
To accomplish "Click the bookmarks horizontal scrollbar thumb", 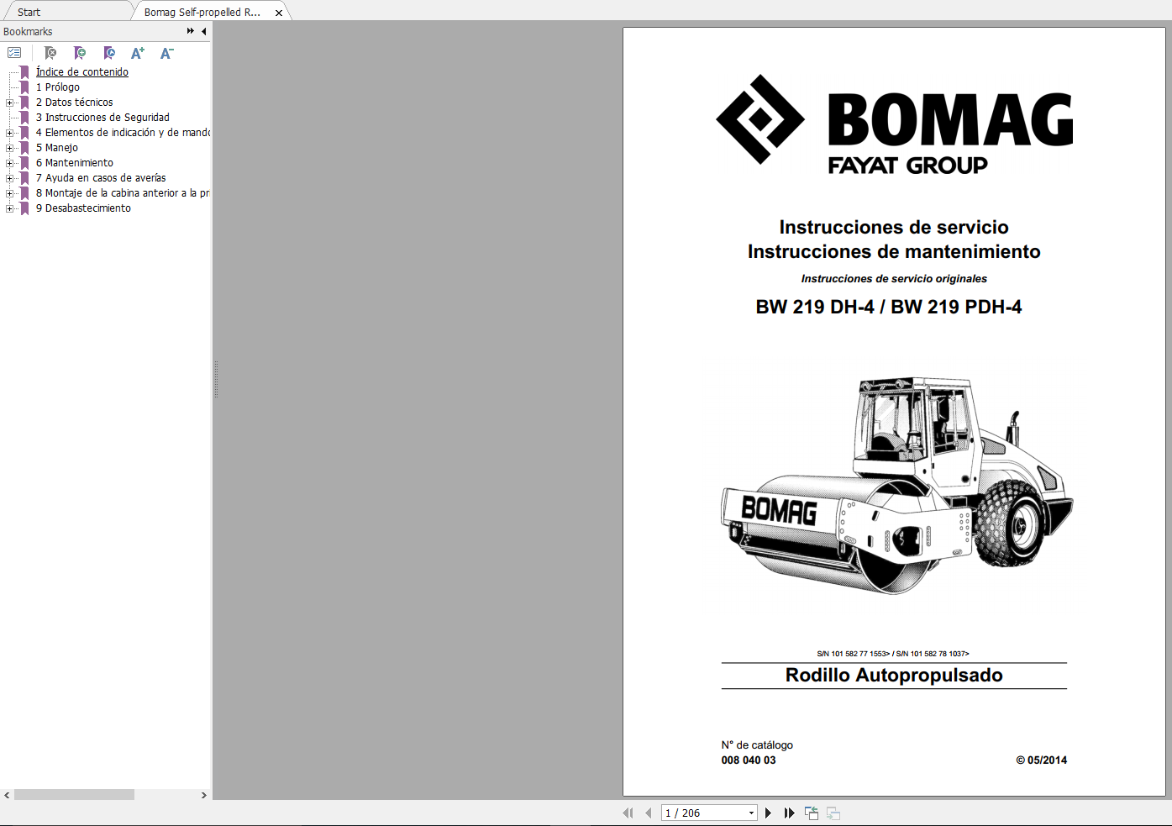I will pos(74,795).
